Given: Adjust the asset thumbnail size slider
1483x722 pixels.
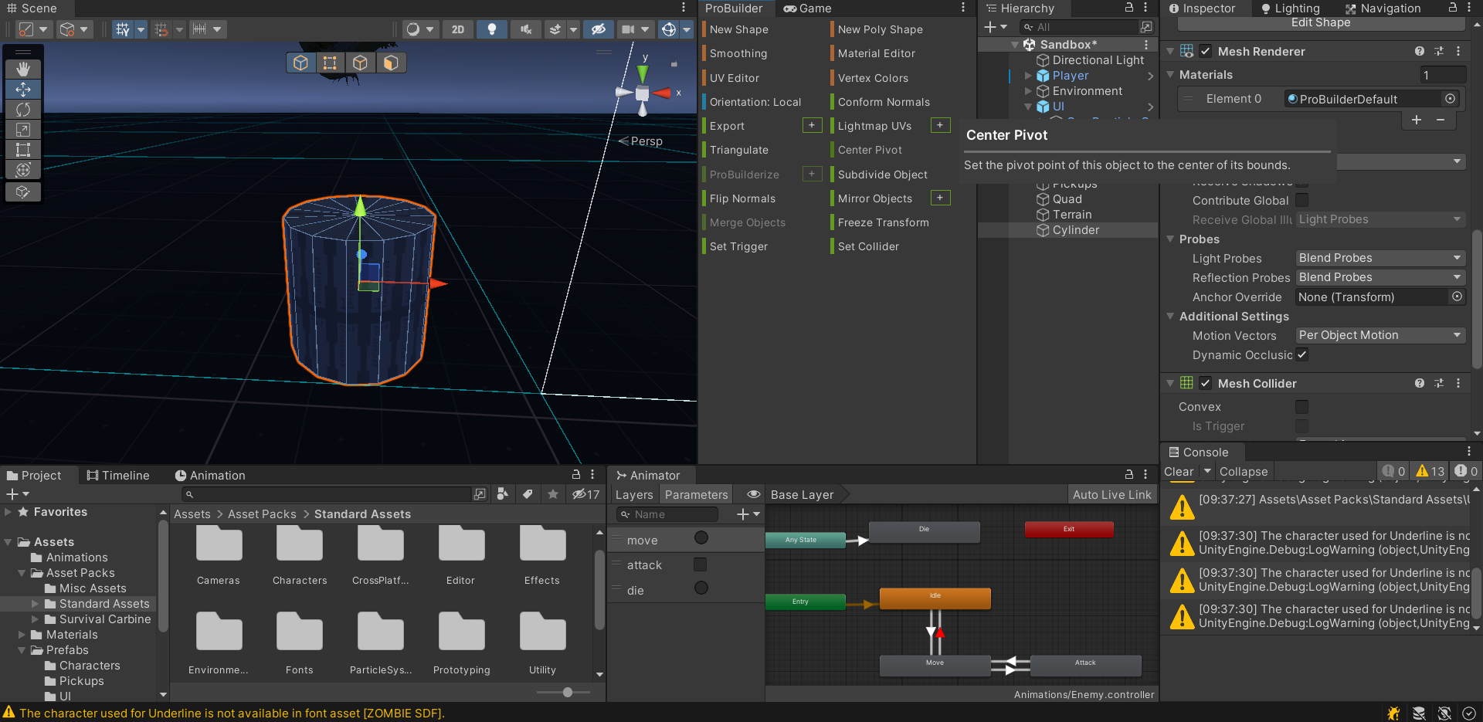Looking at the screenshot, I should [568, 692].
